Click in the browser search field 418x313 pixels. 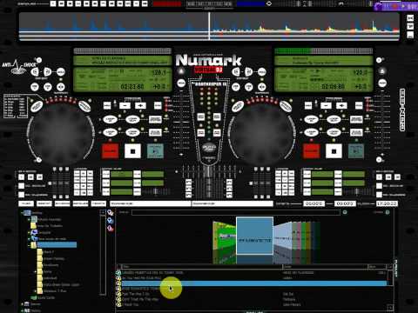click(x=236, y=212)
